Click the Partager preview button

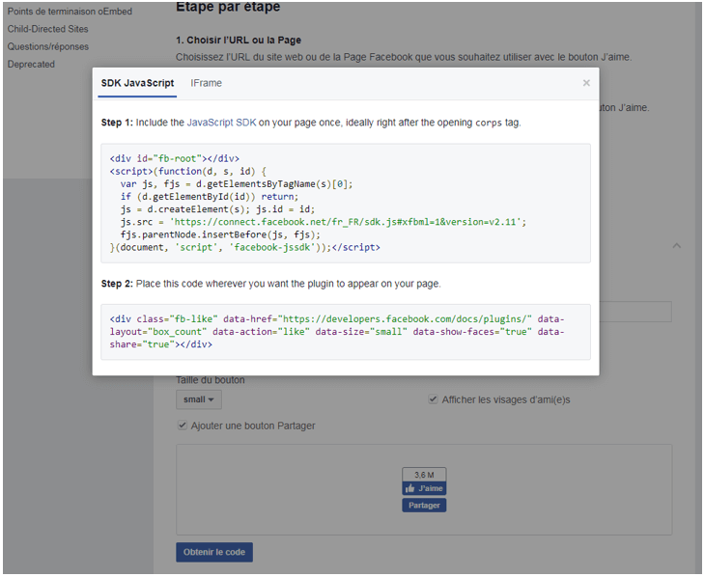pos(424,505)
